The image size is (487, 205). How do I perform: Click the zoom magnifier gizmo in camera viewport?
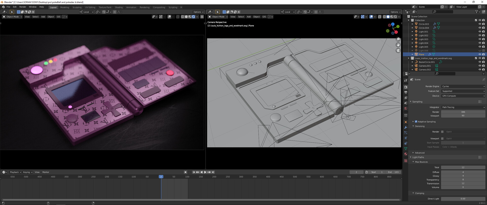398,39
